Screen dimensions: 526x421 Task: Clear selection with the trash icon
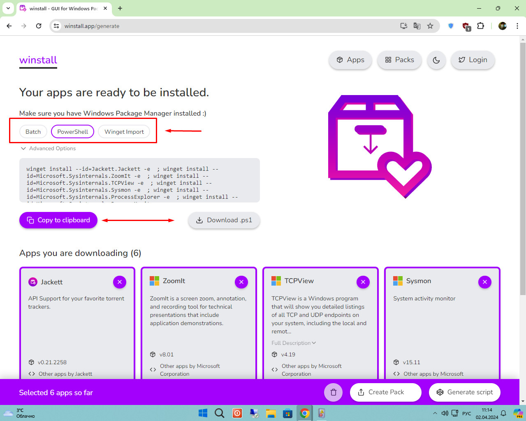click(x=334, y=392)
